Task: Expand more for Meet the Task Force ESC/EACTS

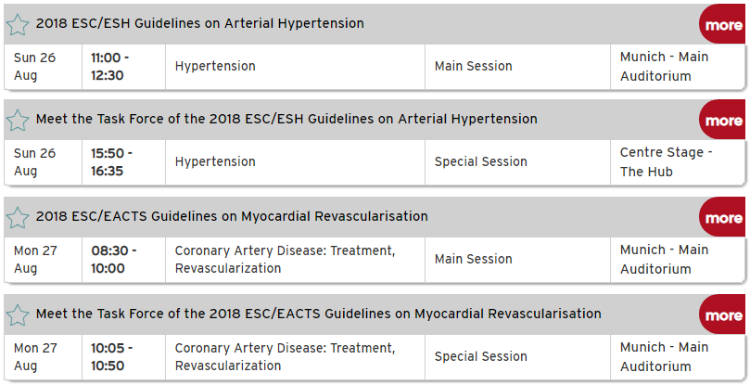Action: (723, 315)
